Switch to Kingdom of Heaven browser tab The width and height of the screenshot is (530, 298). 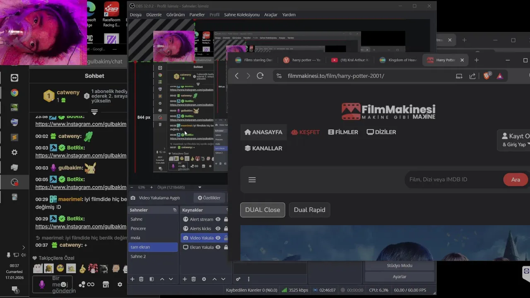coord(398,60)
